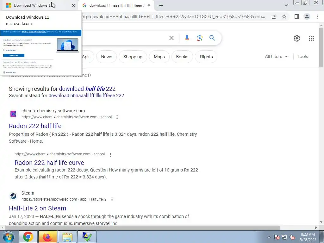Clear the search box with X
The height and width of the screenshot is (243, 324).
[x=171, y=38]
